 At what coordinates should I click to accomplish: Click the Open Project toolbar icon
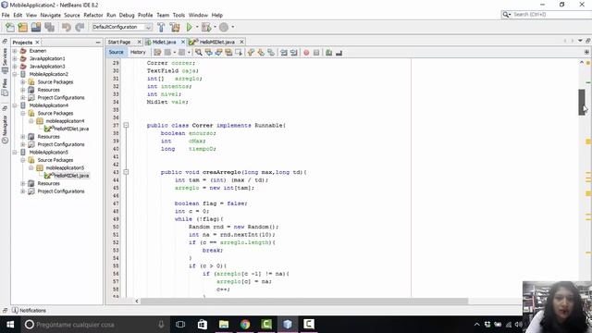click(x=36, y=27)
